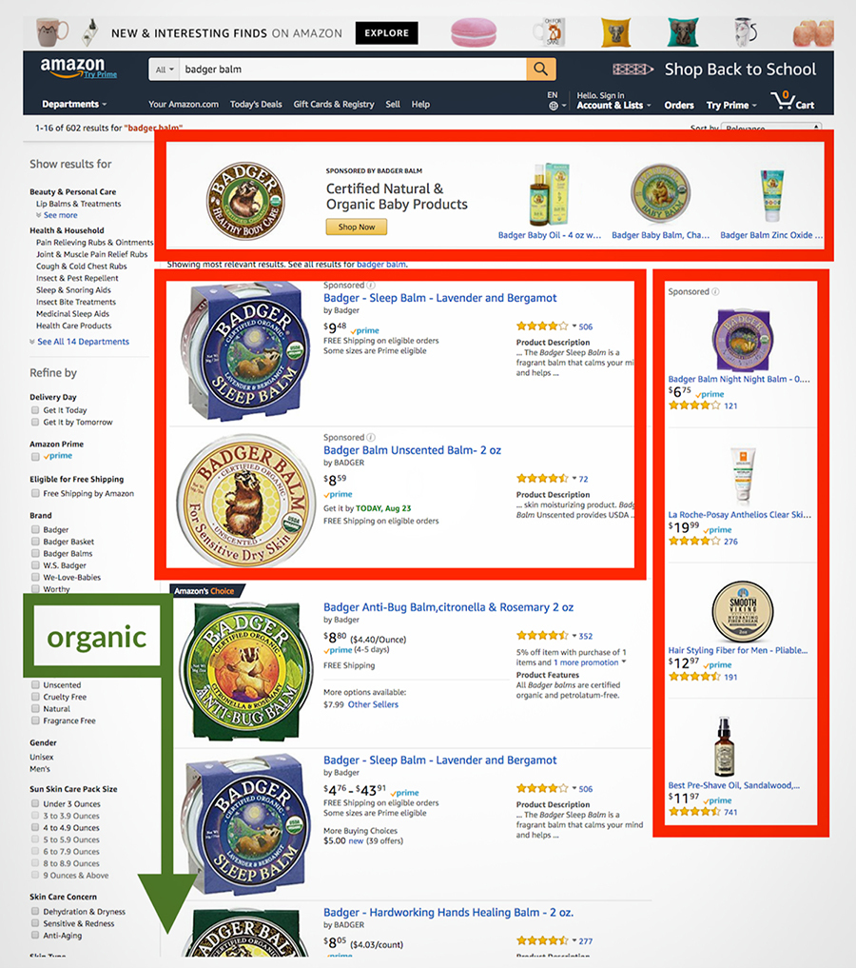Expand the Departments menu
The image size is (856, 968).
74,104
